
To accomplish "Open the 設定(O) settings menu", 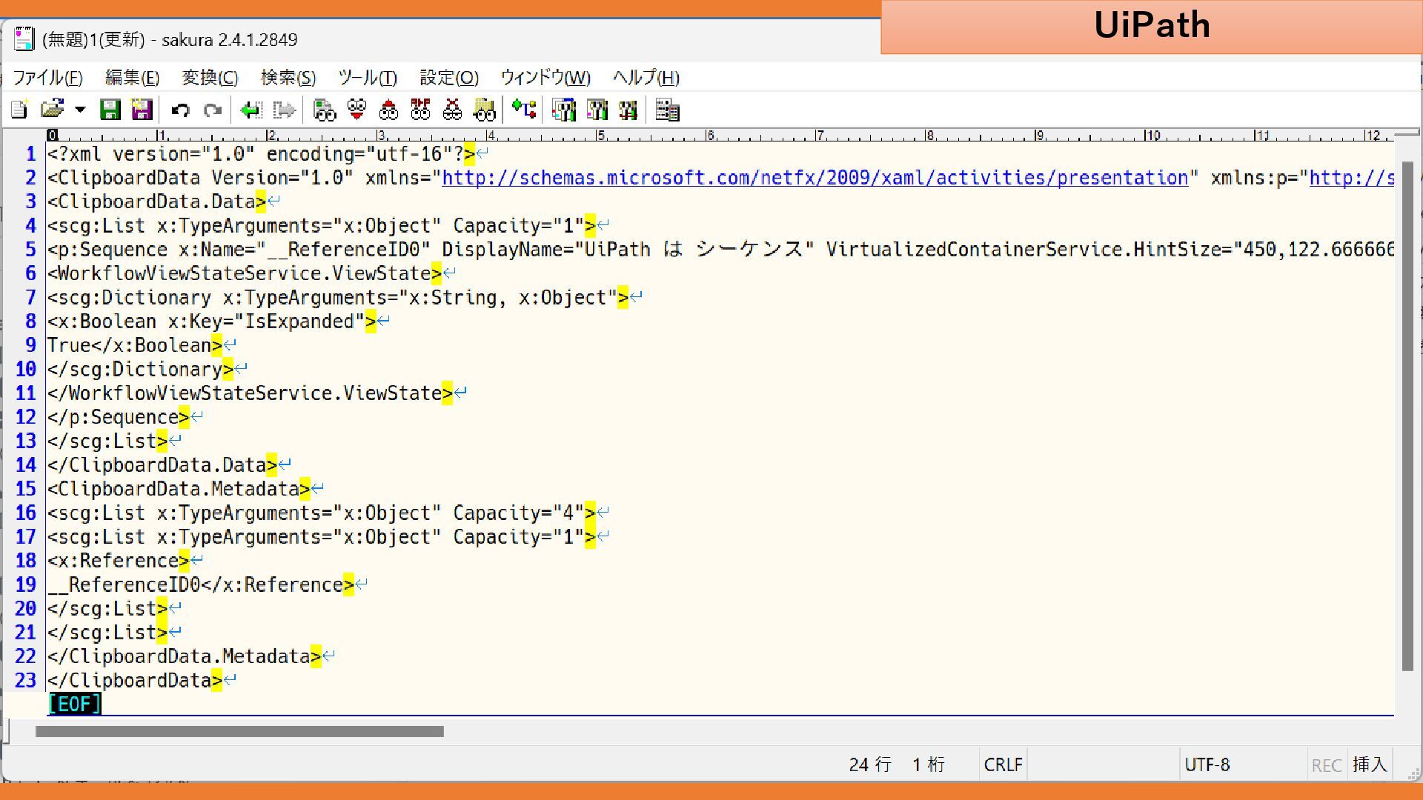I will (448, 78).
